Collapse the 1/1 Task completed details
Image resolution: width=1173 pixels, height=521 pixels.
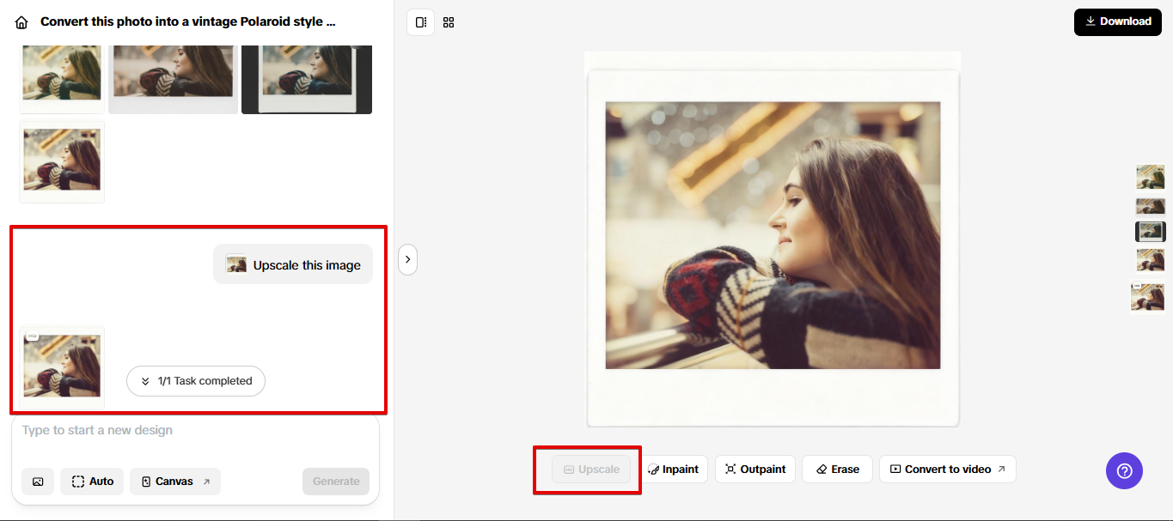click(195, 381)
